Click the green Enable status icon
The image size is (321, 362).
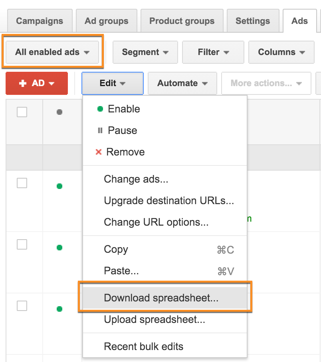tap(100, 109)
